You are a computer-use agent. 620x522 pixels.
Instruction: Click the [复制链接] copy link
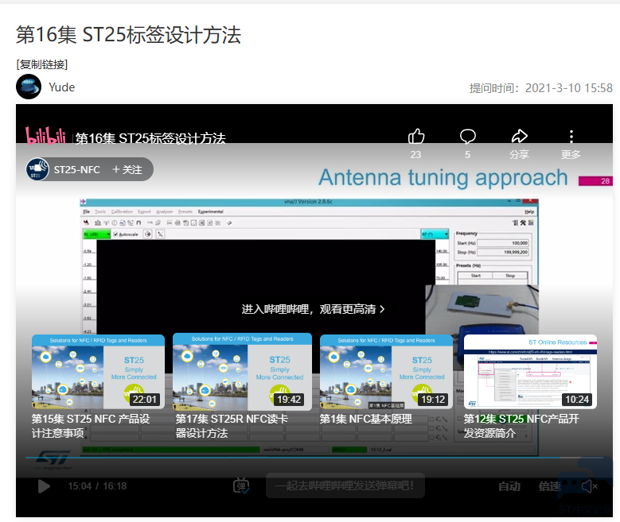[42, 64]
